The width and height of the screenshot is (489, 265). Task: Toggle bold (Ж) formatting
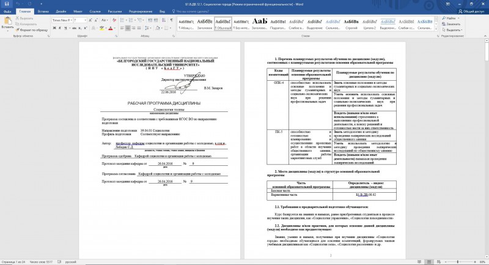tap(54, 28)
